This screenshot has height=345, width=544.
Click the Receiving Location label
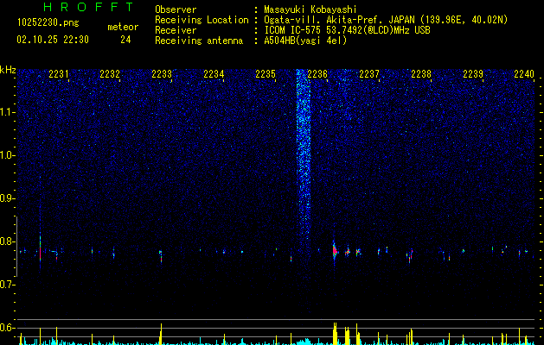tap(202, 20)
